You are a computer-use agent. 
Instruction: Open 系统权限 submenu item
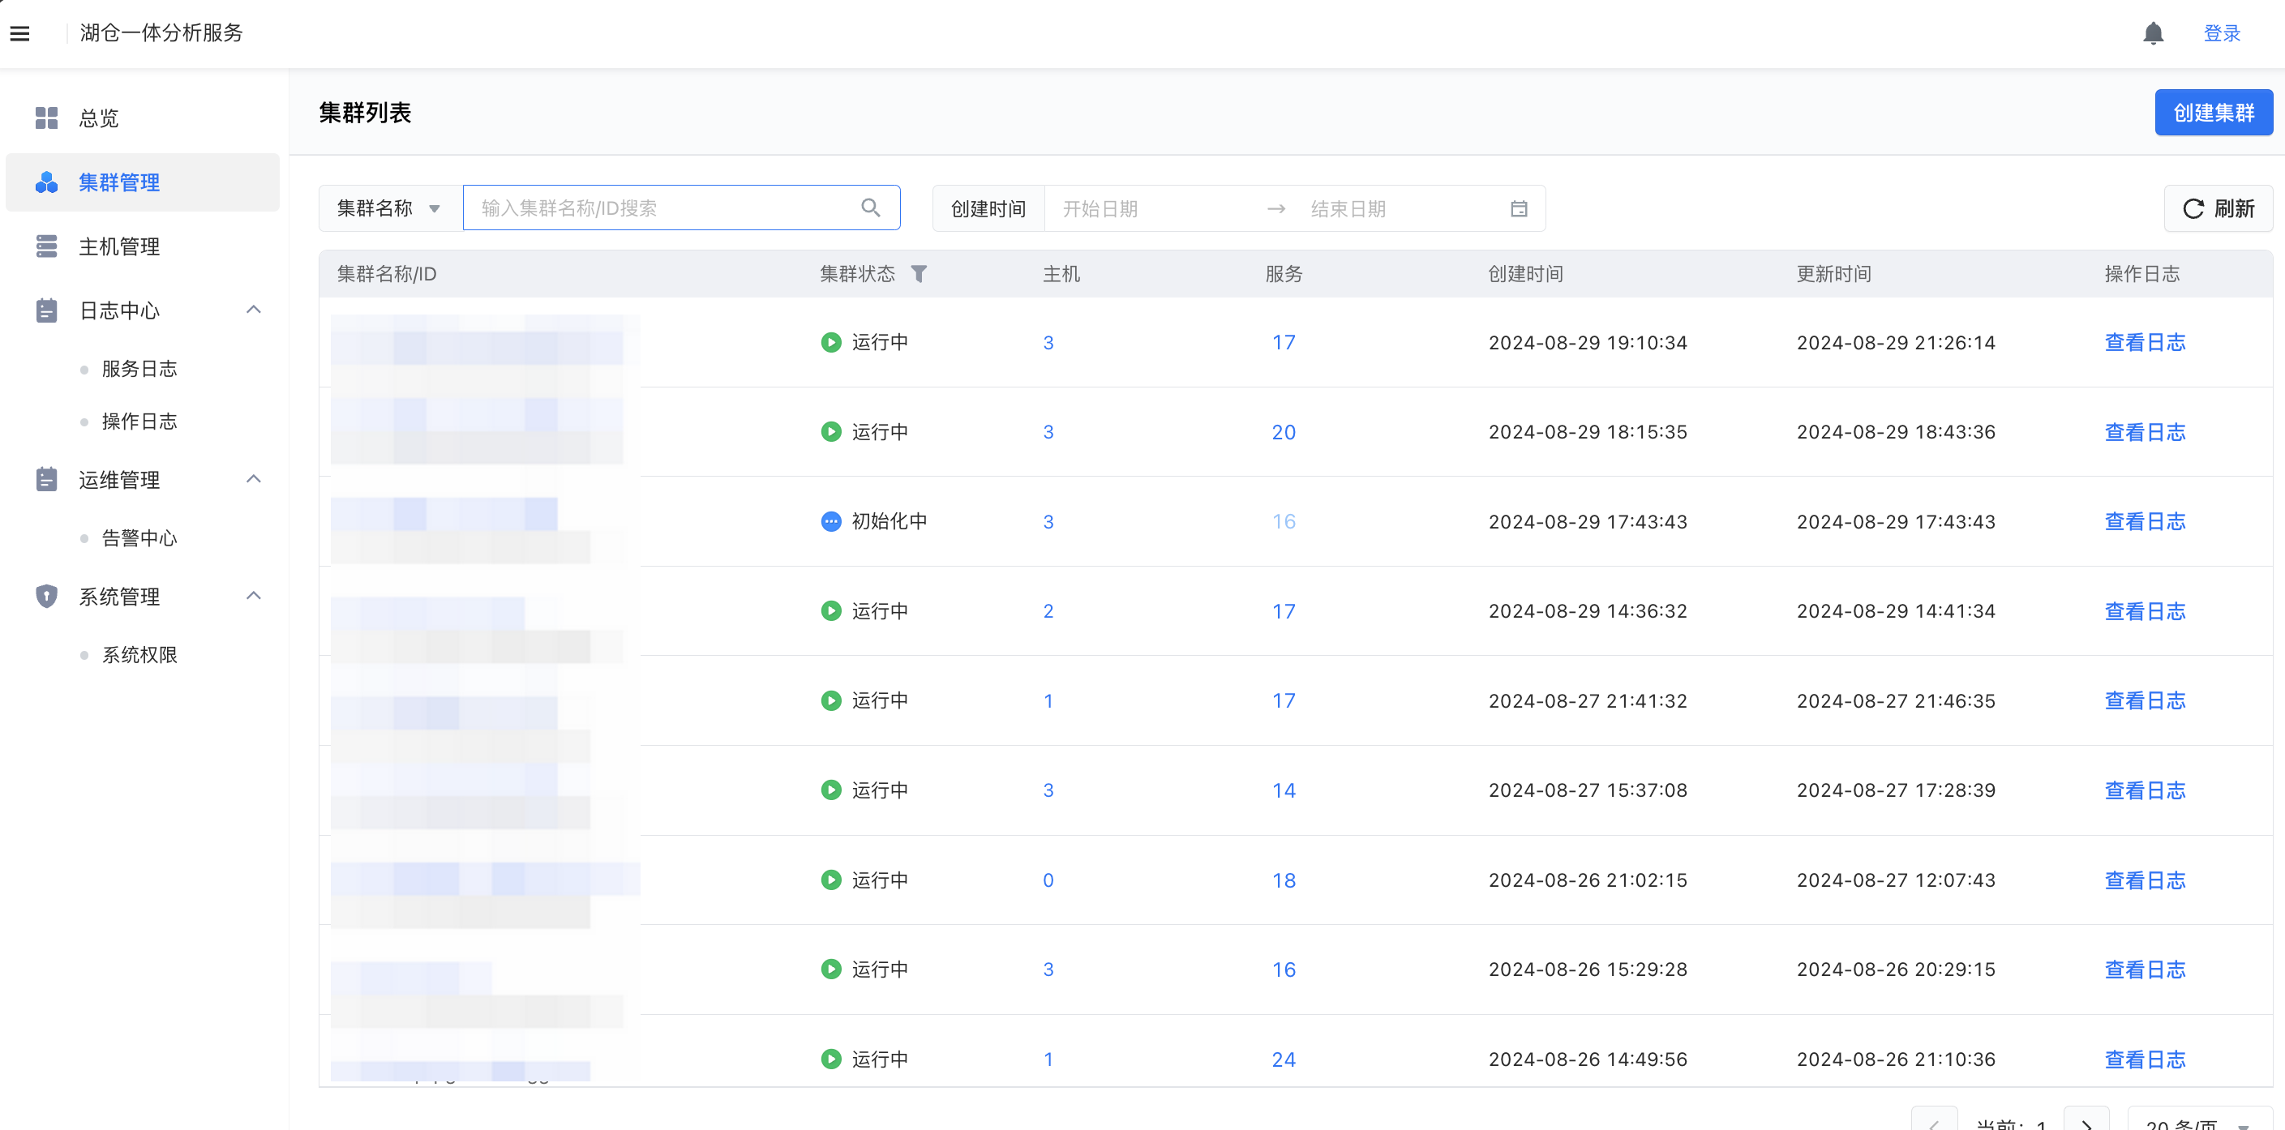(139, 655)
